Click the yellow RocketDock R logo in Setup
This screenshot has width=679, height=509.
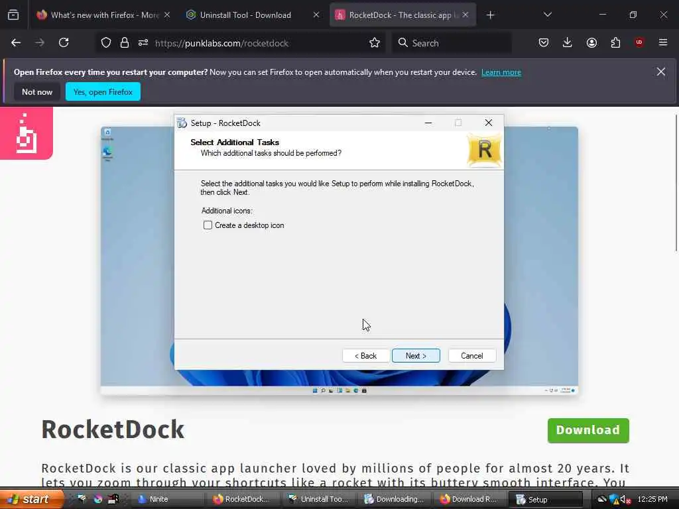point(485,150)
